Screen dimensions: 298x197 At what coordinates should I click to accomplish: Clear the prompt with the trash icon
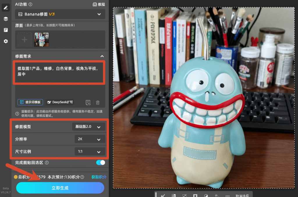(x=98, y=103)
